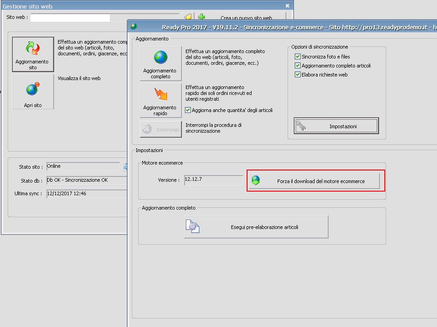Toggle Elabora richieste web checkbox

point(297,75)
